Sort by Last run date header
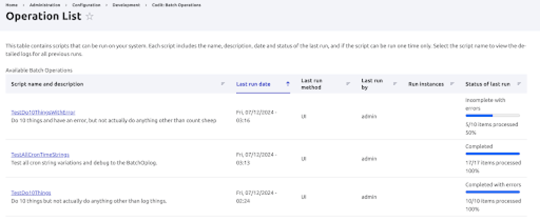Image resolution: width=540 pixels, height=221 pixels. [253, 84]
